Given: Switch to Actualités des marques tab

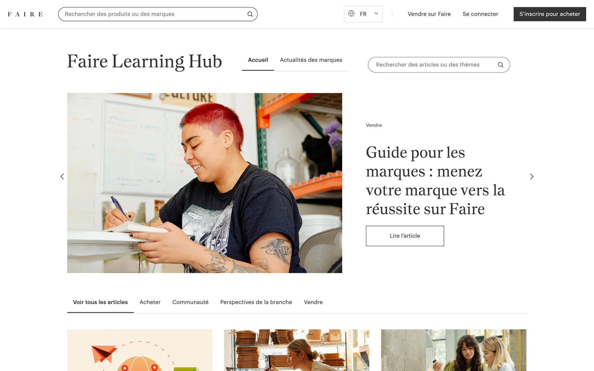Looking at the screenshot, I should [x=311, y=60].
